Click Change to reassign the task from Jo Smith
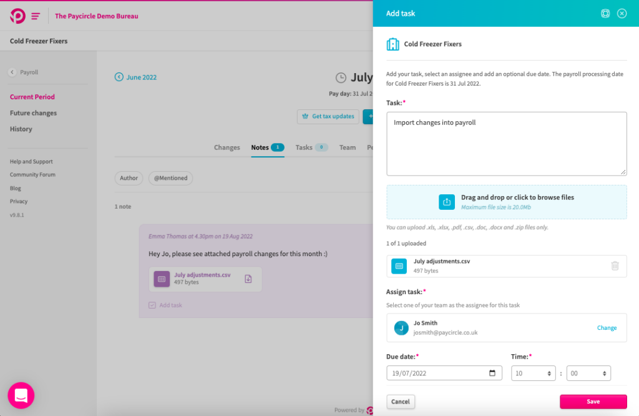This screenshot has height=416, width=639. 607,327
